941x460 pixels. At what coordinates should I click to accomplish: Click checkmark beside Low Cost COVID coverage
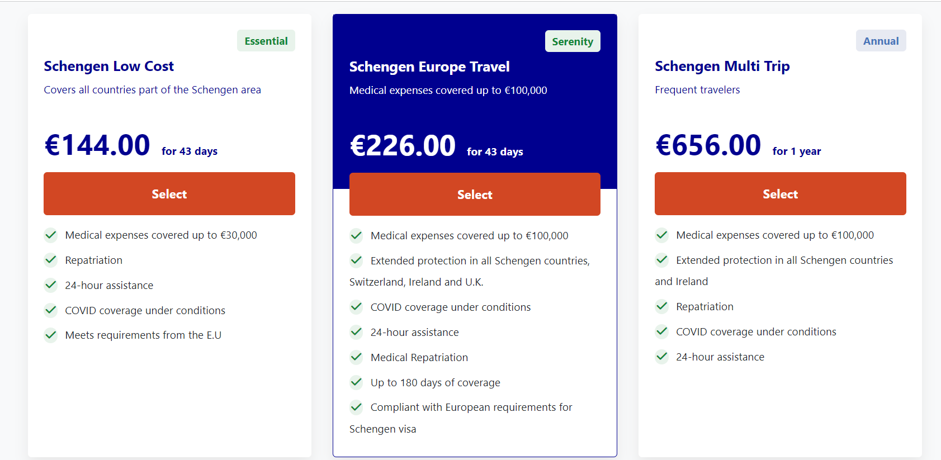pyautogui.click(x=51, y=310)
